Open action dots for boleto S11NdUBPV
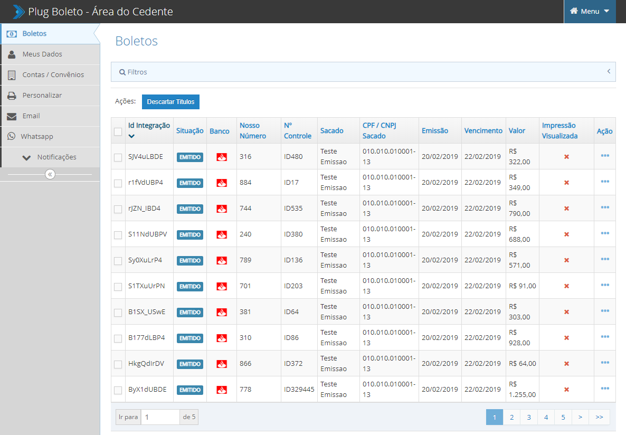The width and height of the screenshot is (626, 435). pos(605,233)
